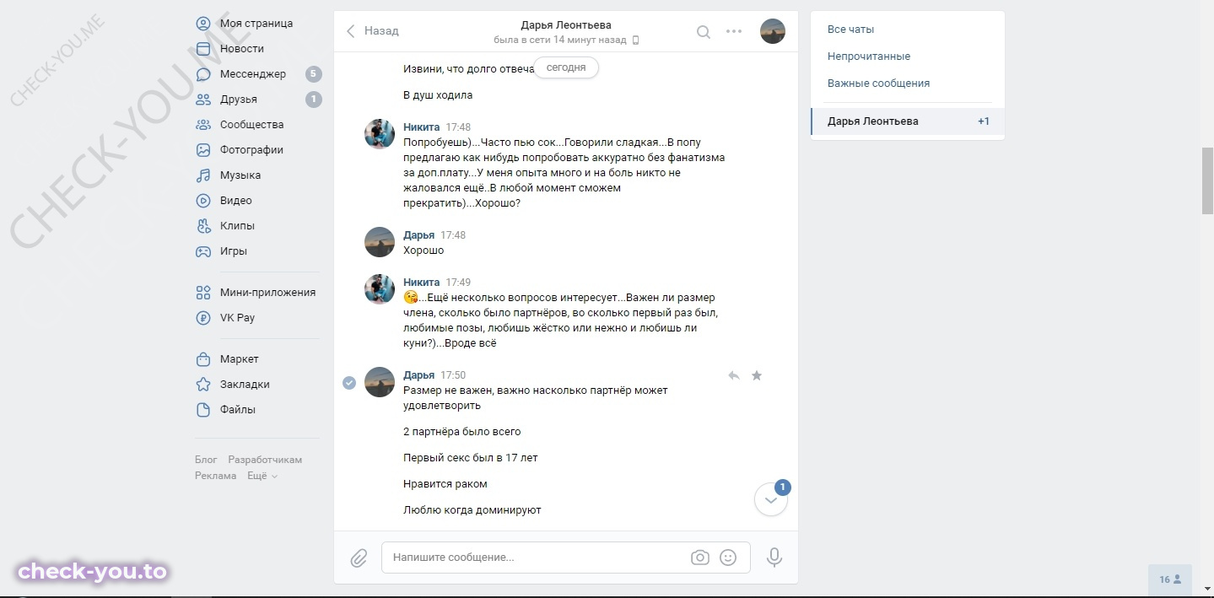Record a voice message with microphone
The height and width of the screenshot is (598, 1214).
pyautogui.click(x=774, y=558)
